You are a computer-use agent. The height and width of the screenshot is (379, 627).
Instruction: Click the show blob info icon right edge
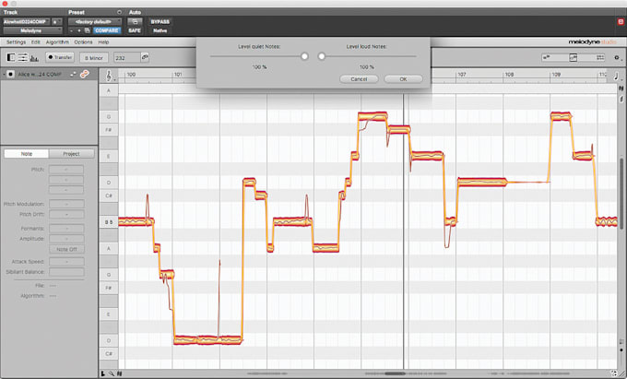(x=621, y=89)
